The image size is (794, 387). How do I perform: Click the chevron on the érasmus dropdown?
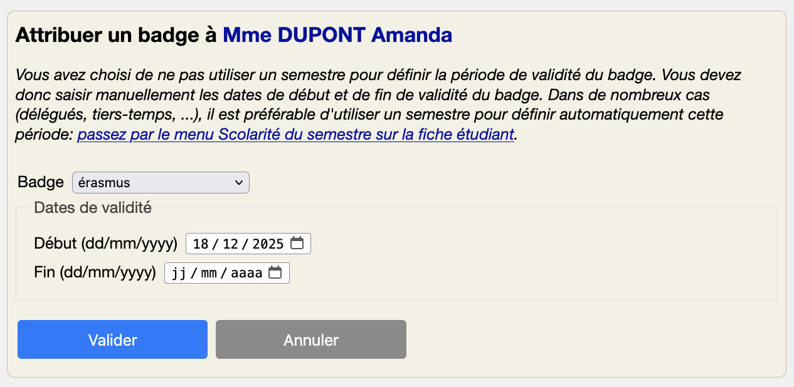click(x=238, y=182)
